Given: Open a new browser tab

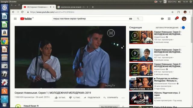Looking at the screenshot, I should pyautogui.click(x=93, y=7).
